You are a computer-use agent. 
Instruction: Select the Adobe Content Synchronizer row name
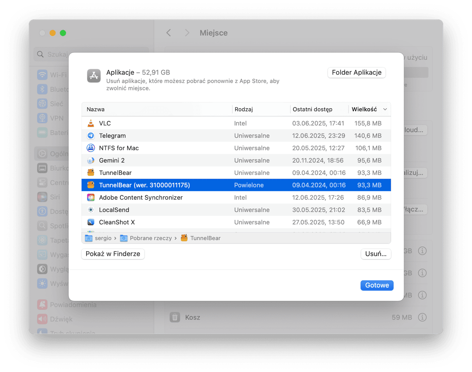tap(141, 197)
